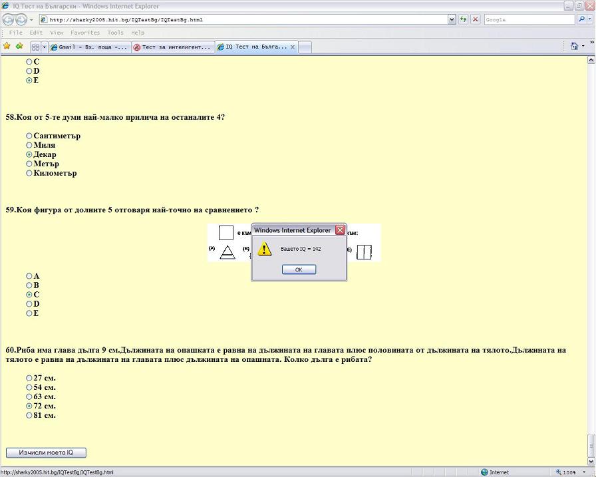The width and height of the screenshot is (596, 477).
Task: Open the View menu
Action: [x=57, y=33]
